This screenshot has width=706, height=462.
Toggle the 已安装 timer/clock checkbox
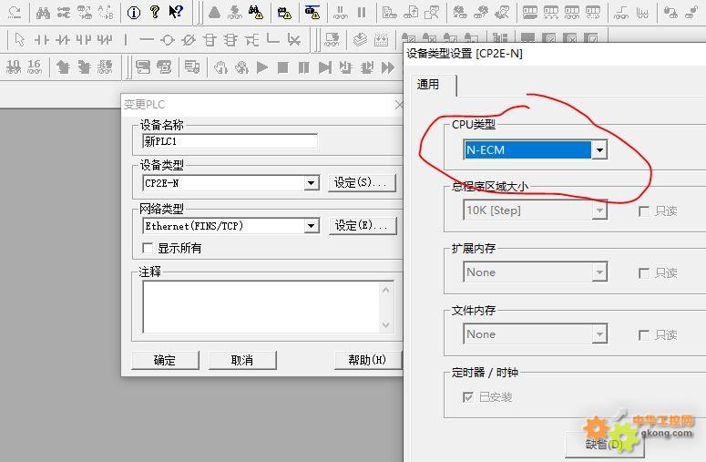point(468,397)
